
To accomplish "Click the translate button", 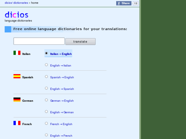I will click(80, 42).
